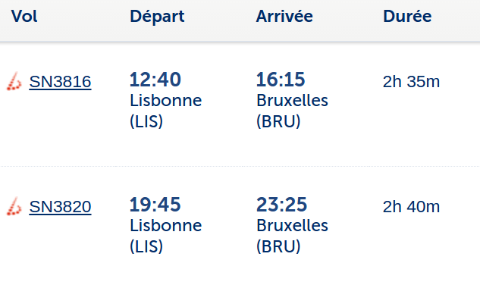Viewport: 480px width, 285px height.
Task: Open flight SN3820 details link
Action: [61, 207]
